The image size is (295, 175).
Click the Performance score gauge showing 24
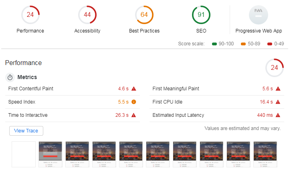click(x=30, y=15)
